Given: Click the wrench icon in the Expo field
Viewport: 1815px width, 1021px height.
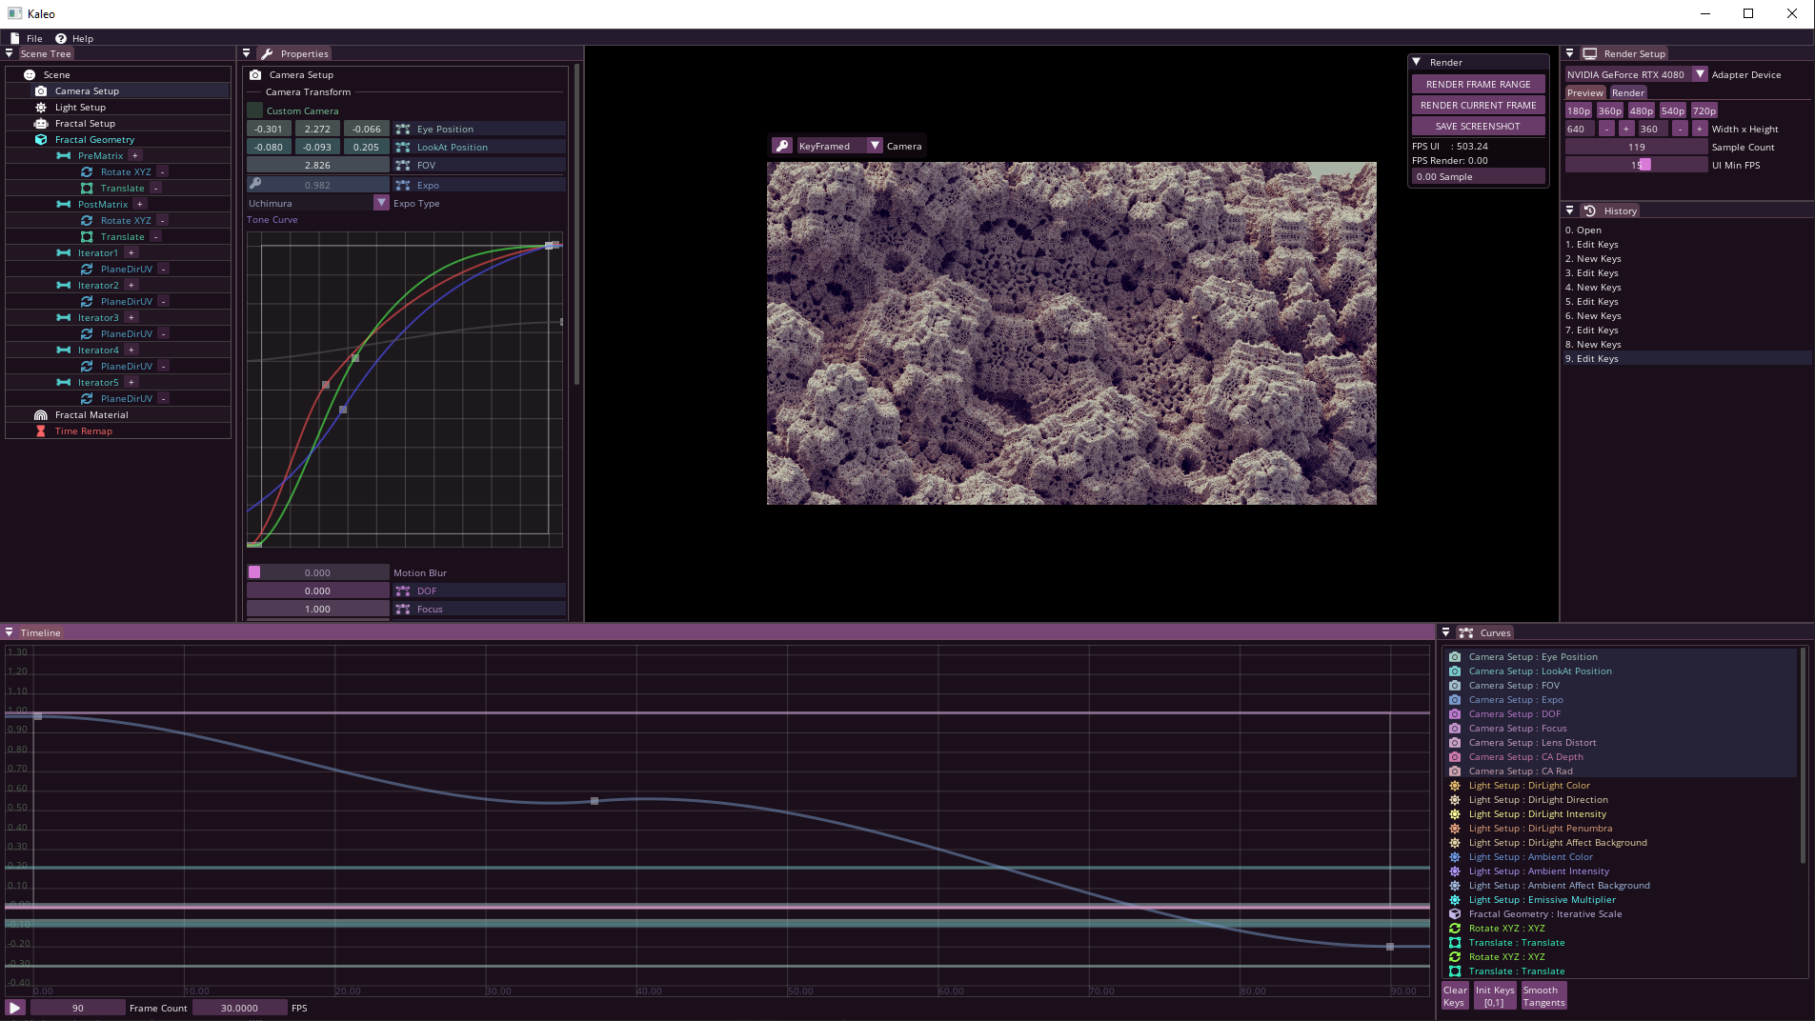Looking at the screenshot, I should click(x=255, y=185).
